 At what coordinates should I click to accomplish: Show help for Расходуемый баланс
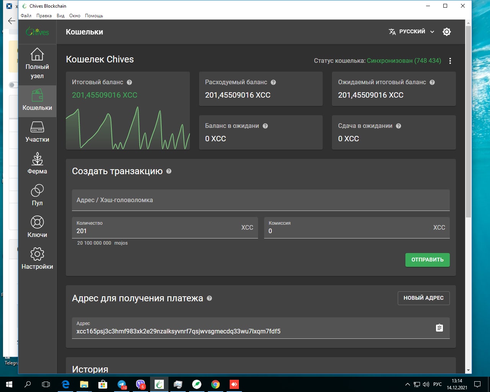pos(273,82)
